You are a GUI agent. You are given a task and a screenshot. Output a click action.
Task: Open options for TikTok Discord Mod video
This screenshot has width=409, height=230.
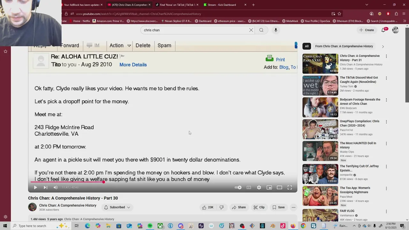386,78
